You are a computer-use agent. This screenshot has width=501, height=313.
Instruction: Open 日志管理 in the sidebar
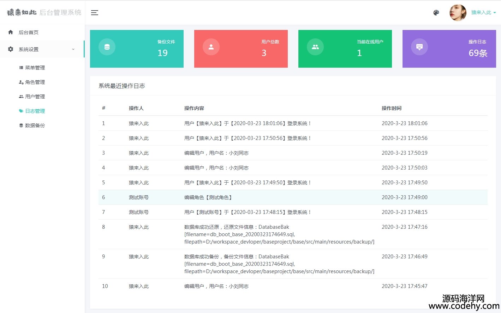(35, 111)
